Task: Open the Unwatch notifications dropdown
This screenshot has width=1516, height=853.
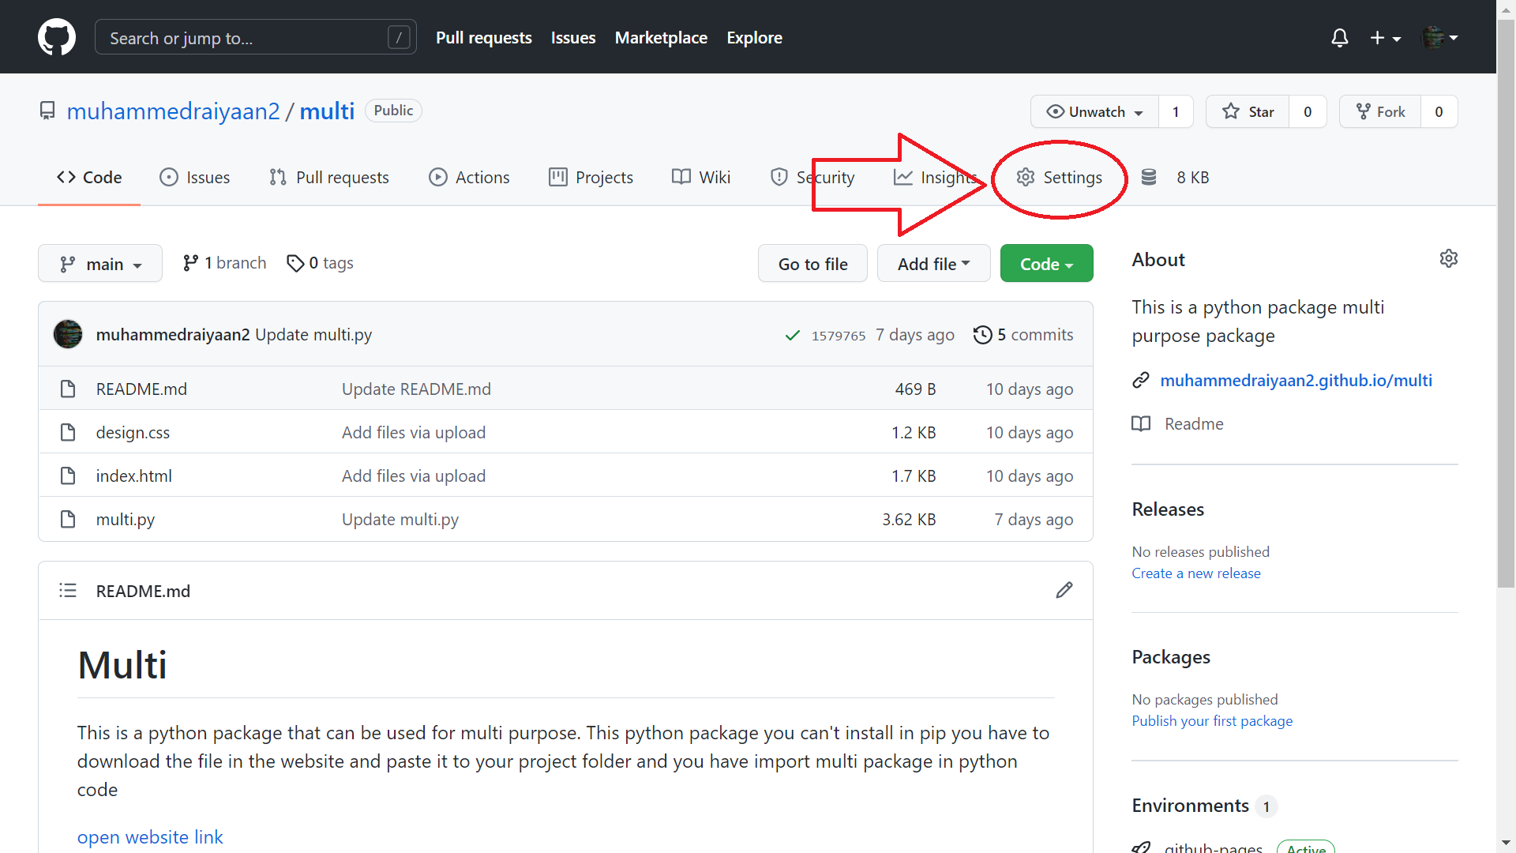Action: 1094,111
